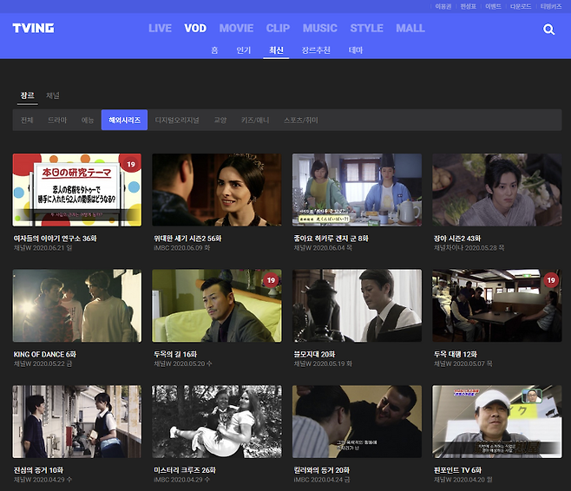
Task: Select the MUSIC menu item
Action: click(319, 29)
